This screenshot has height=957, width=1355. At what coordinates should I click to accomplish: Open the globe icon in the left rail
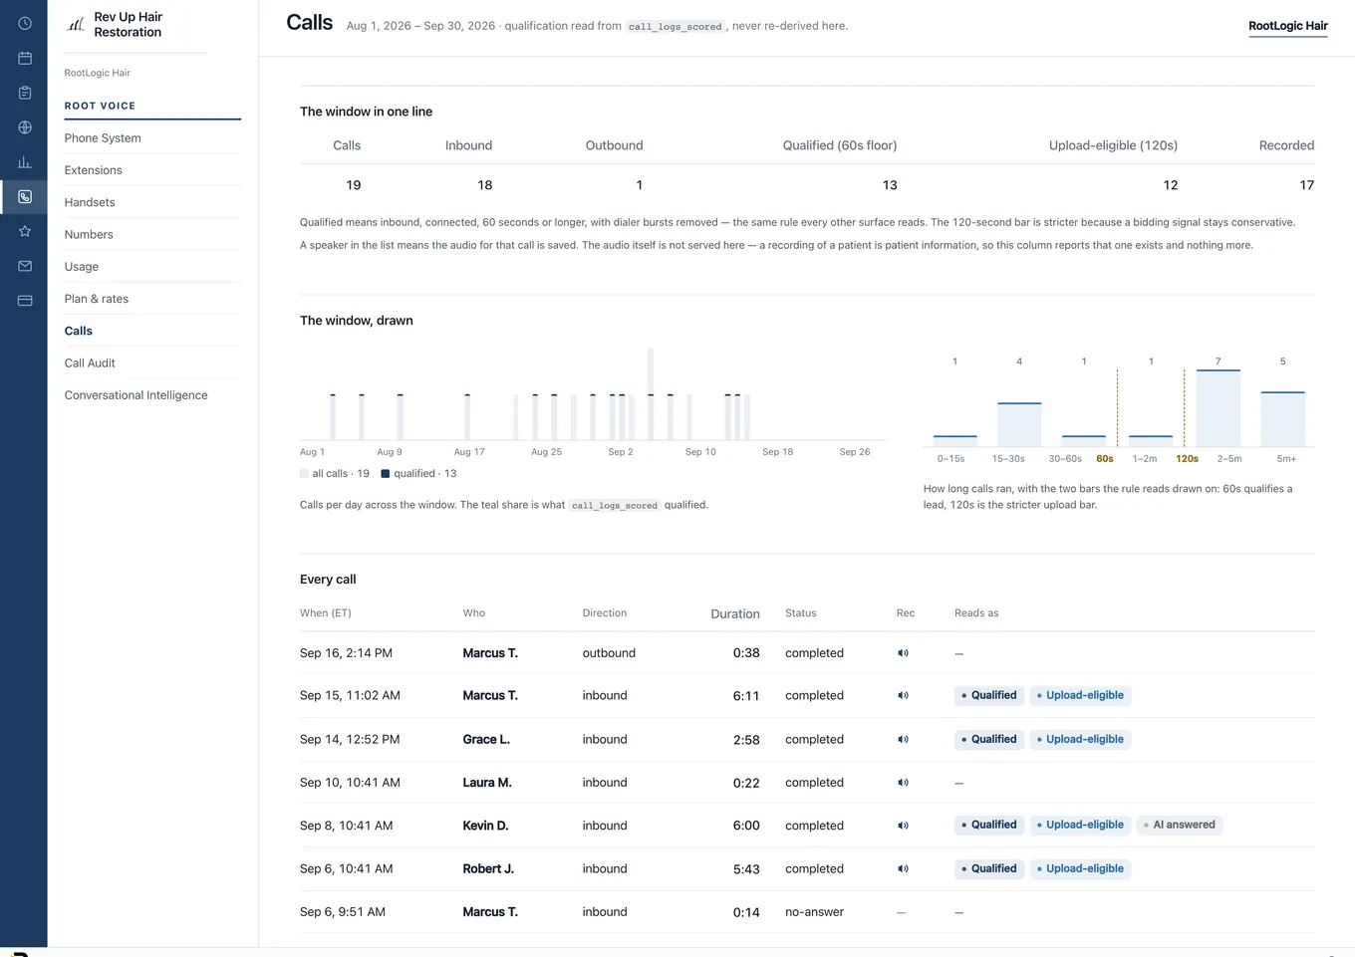25,127
